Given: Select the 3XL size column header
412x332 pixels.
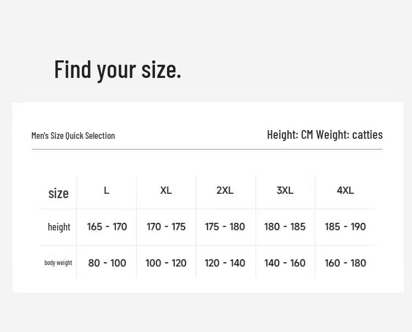Looking at the screenshot, I should (x=285, y=190).
